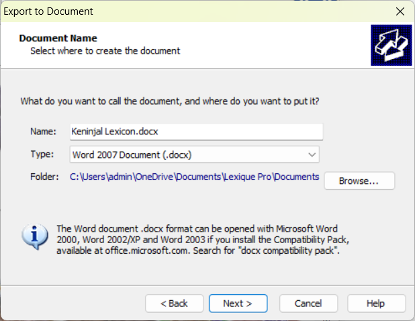The image size is (415, 321).
Task: Click the chevron arrow of the Type combo box
Action: pos(312,154)
